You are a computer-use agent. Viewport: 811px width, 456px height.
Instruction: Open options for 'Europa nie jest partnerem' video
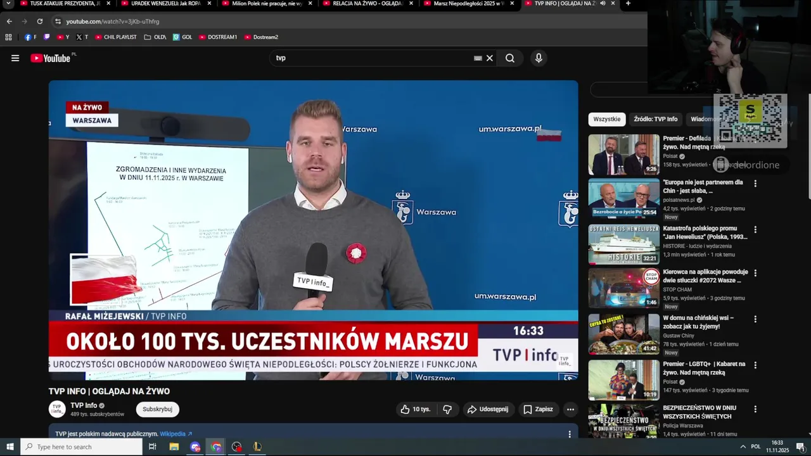point(755,183)
